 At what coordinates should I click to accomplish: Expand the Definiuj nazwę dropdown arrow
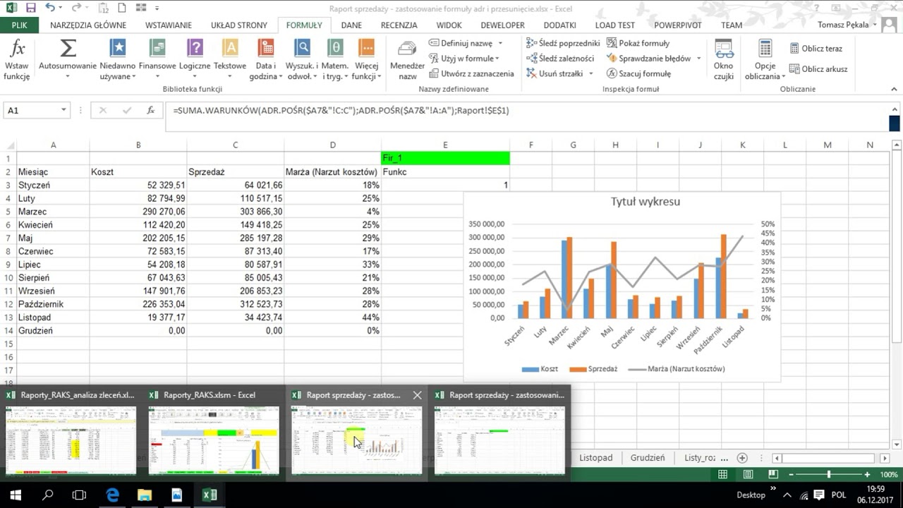(x=500, y=44)
